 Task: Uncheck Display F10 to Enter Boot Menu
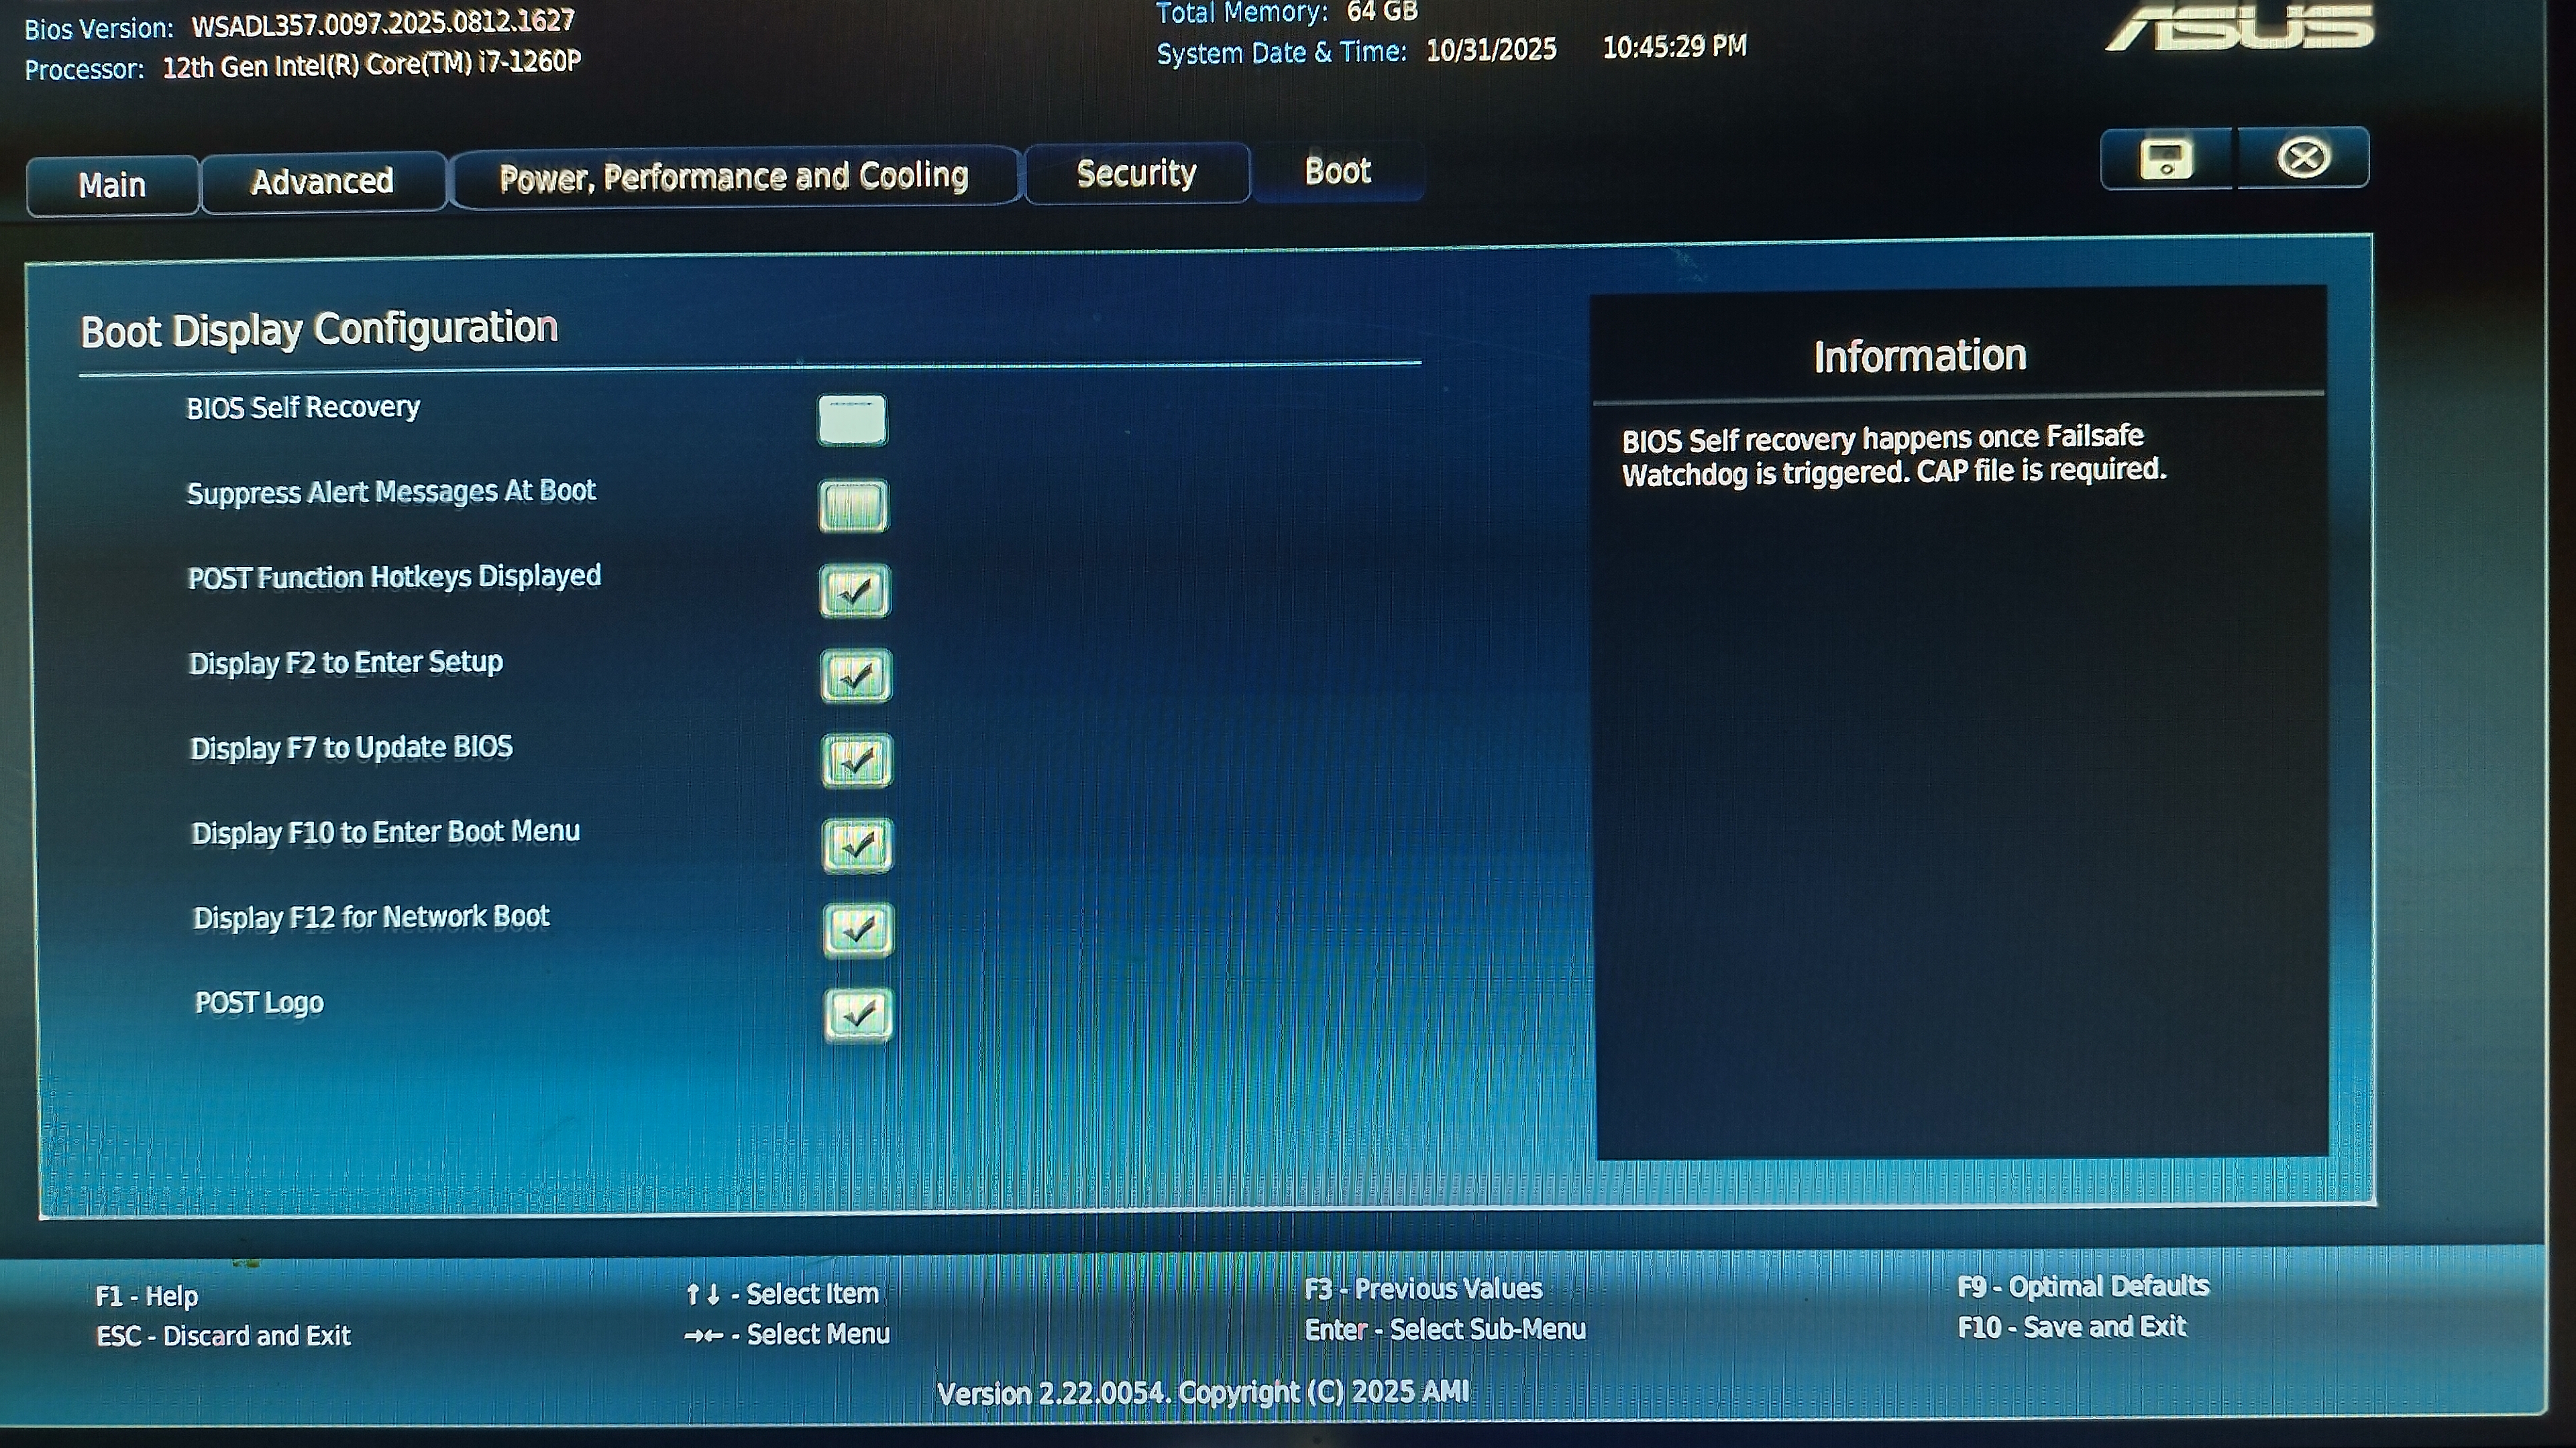pyautogui.click(x=858, y=845)
